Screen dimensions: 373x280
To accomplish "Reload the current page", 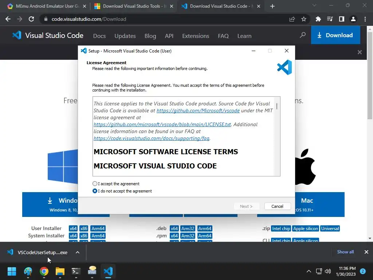I will 31,19.
